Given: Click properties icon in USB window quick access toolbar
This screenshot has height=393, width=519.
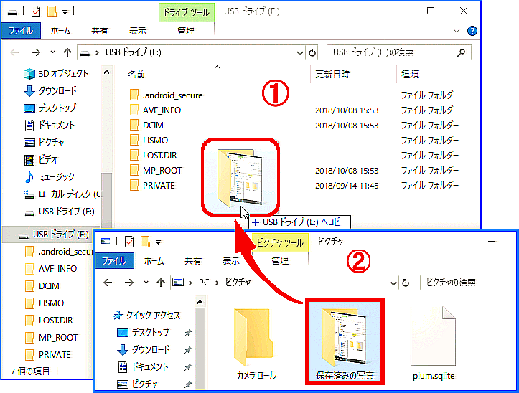Looking at the screenshot, I should coord(36,12).
